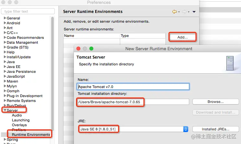Expand the Gradle (STS) node
Image resolution: width=241 pixels, height=144 pixels.
point(5,47)
